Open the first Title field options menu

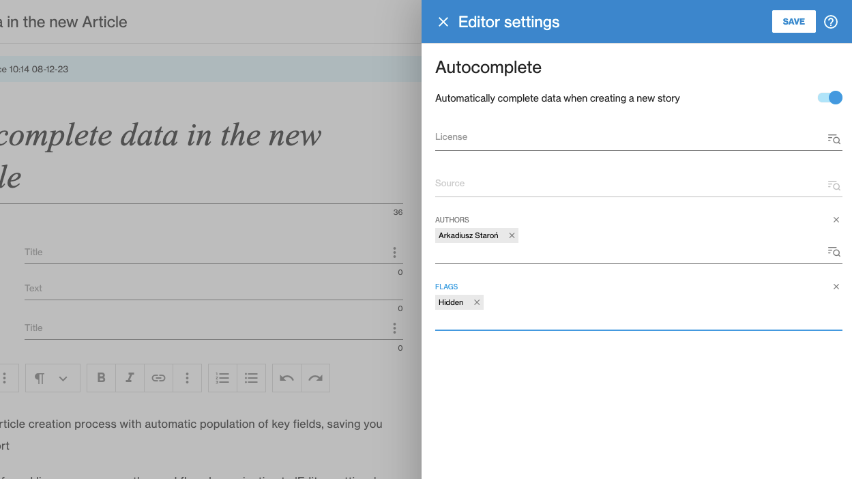(x=394, y=252)
